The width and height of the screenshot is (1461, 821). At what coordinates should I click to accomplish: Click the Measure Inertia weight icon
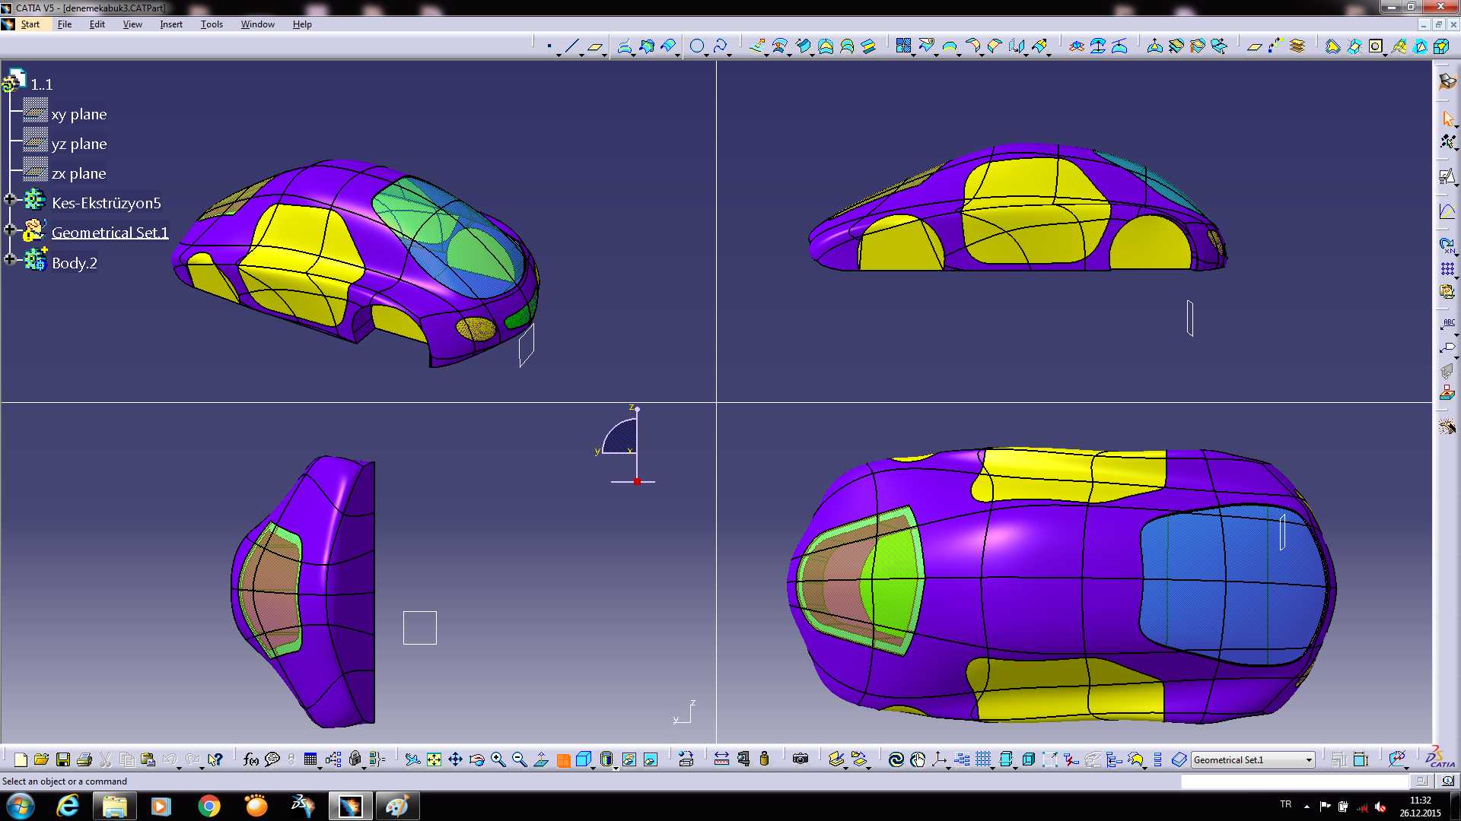click(x=764, y=759)
